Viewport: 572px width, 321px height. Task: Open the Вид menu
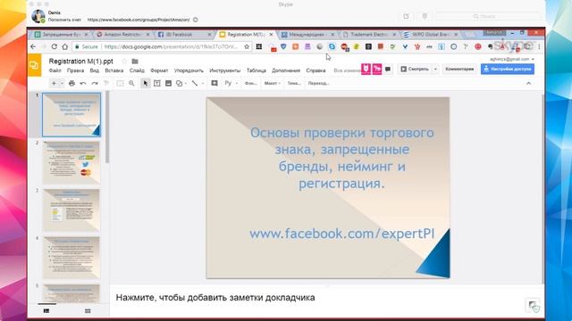tap(95, 70)
